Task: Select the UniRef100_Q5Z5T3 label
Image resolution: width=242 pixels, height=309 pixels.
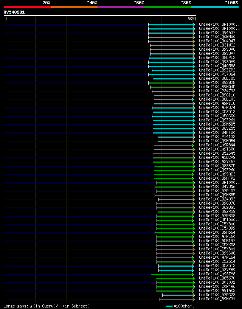Action: tap(217, 266)
